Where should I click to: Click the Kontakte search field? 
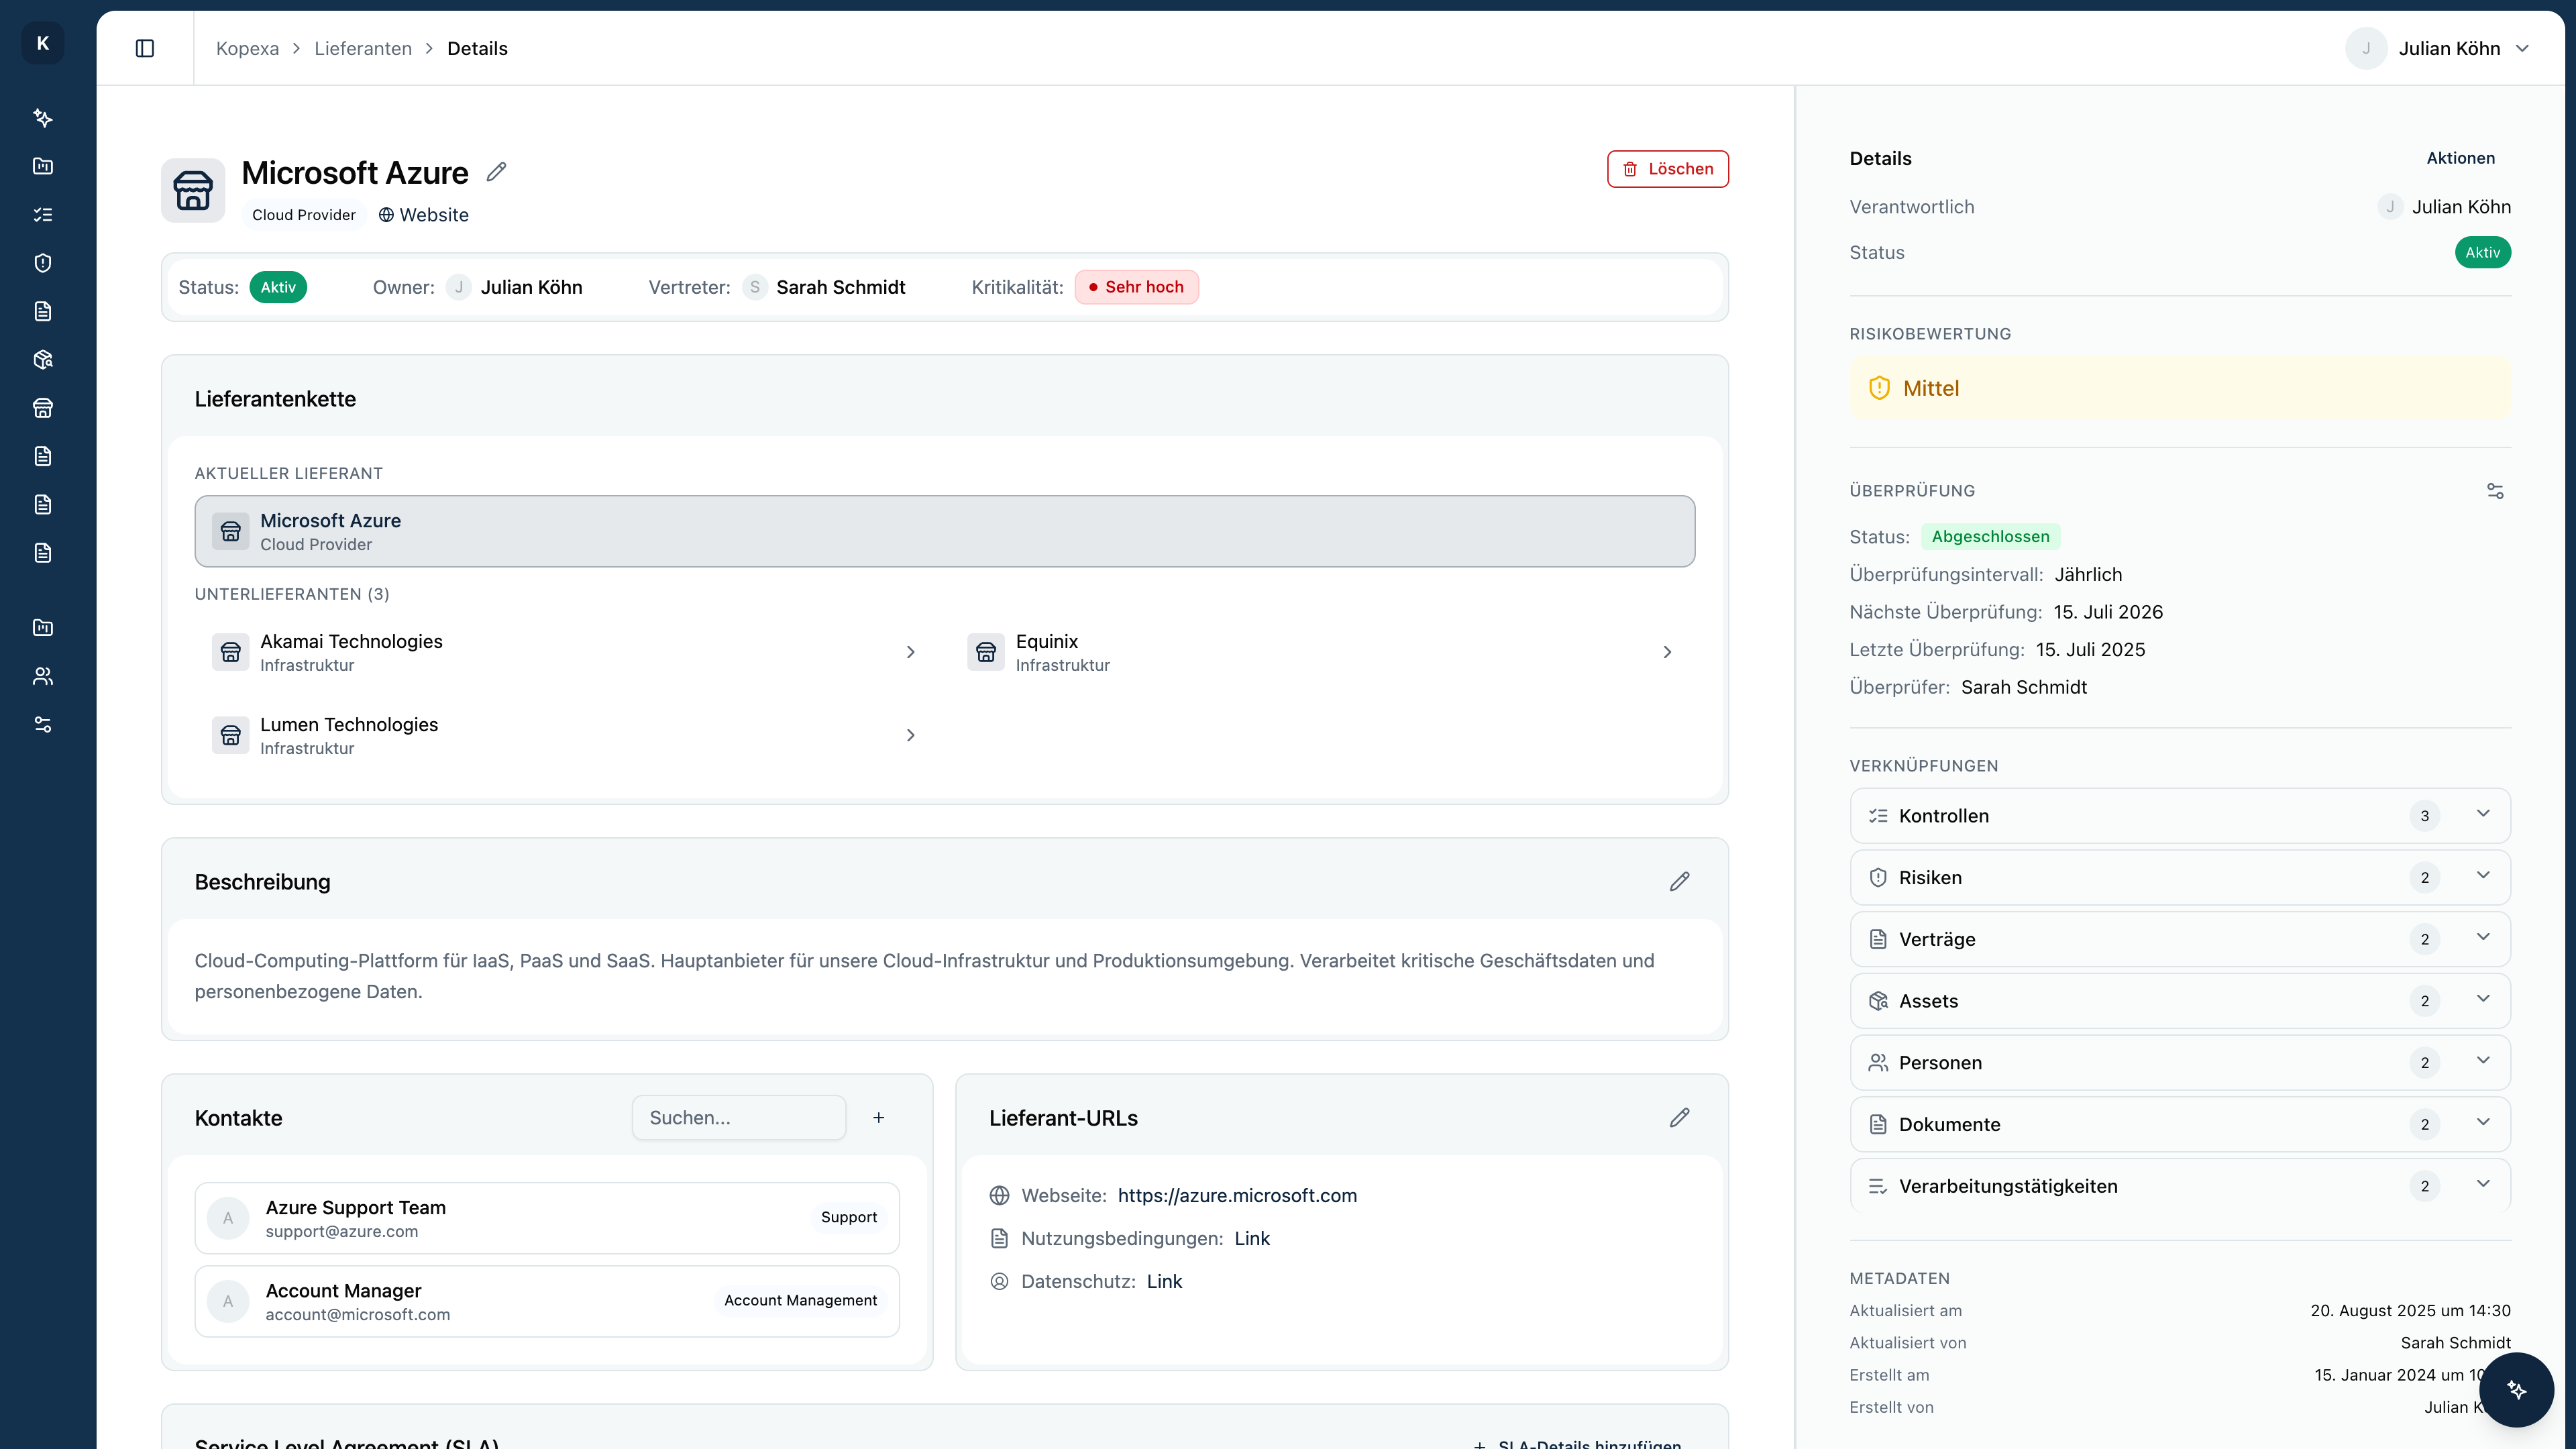coord(738,1117)
